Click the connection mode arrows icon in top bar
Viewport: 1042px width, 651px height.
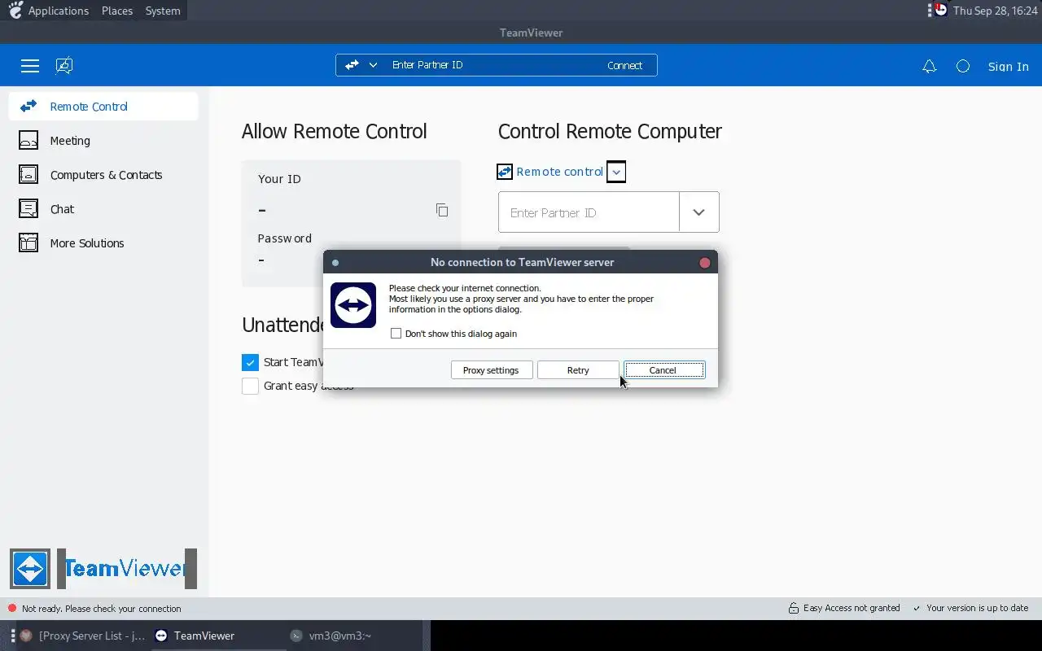pos(352,65)
